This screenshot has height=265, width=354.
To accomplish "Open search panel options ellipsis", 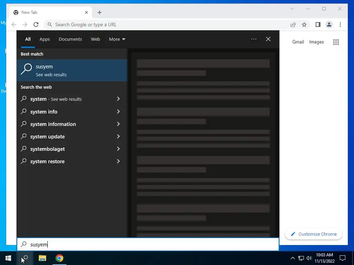I will (x=253, y=39).
